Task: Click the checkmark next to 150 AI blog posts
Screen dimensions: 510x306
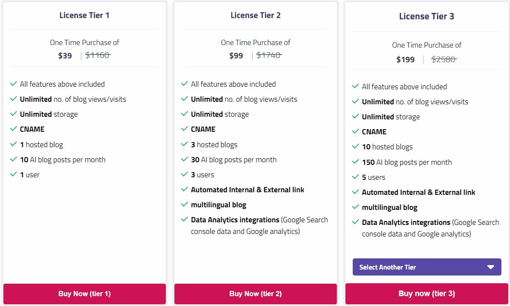Action: [x=356, y=162]
